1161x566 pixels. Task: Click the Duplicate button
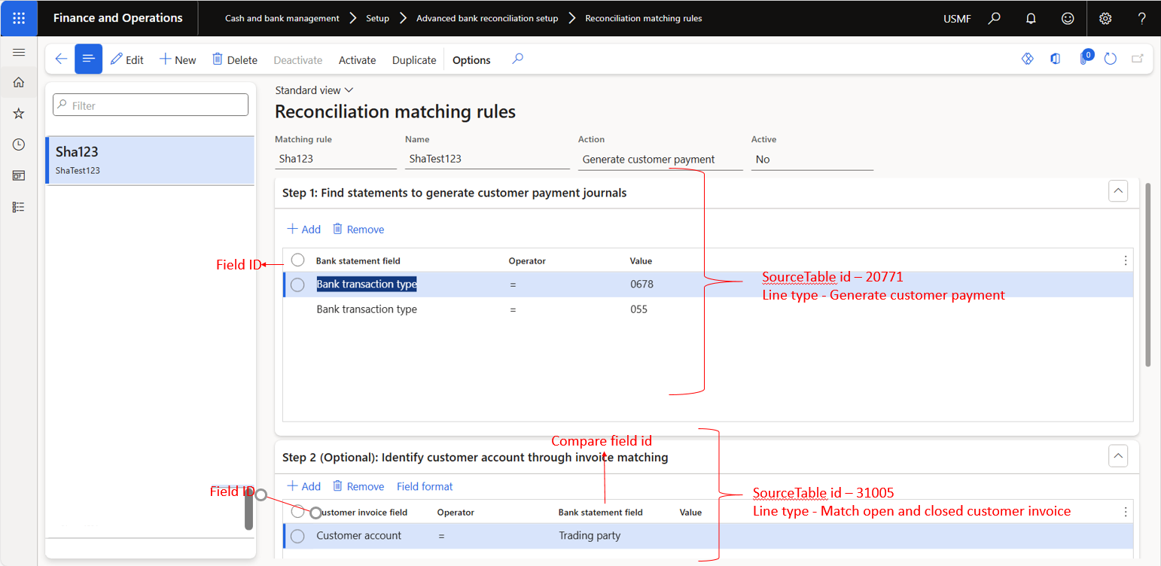414,60
